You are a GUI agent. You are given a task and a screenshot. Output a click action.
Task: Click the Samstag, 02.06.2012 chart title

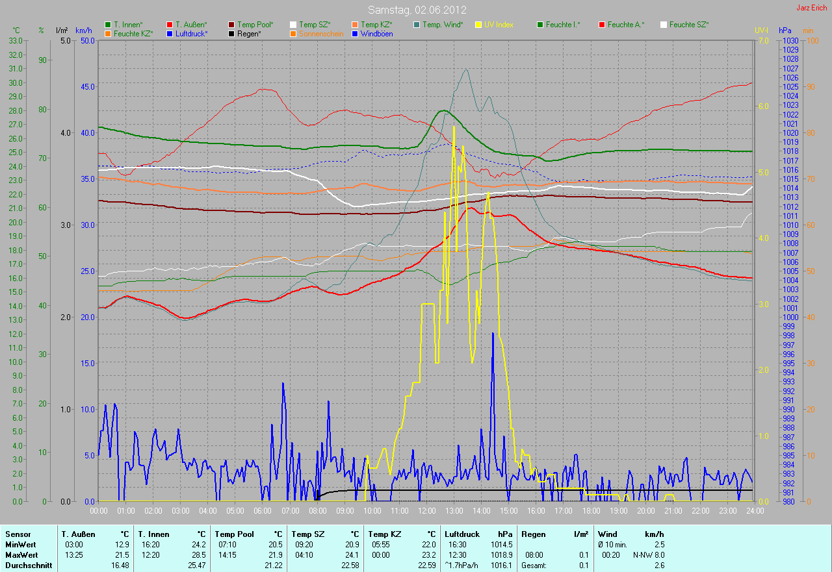pyautogui.click(x=416, y=10)
